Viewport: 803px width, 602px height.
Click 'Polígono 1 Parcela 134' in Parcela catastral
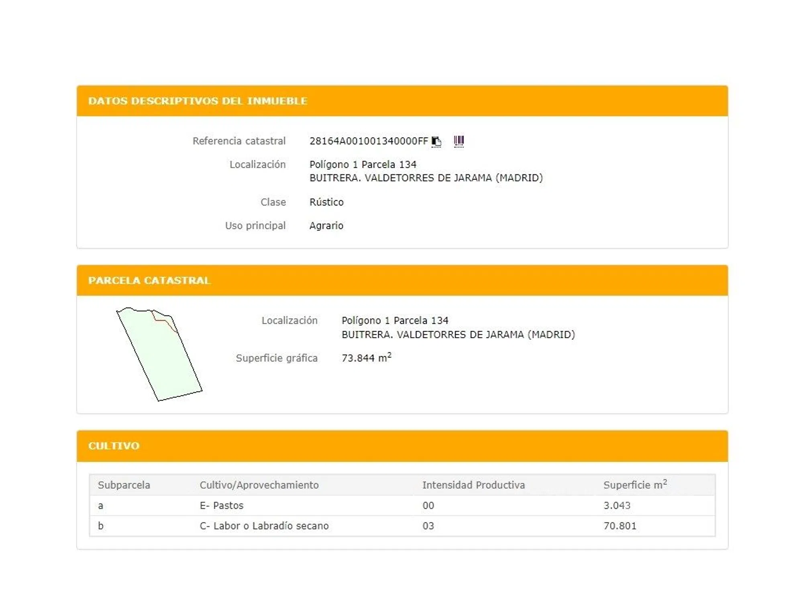(395, 320)
